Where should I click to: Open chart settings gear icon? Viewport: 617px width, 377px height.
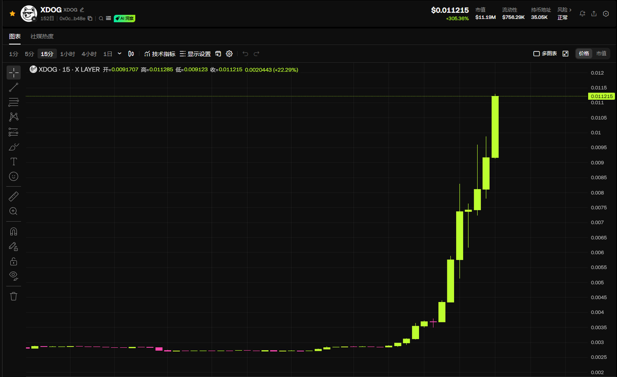pos(229,53)
